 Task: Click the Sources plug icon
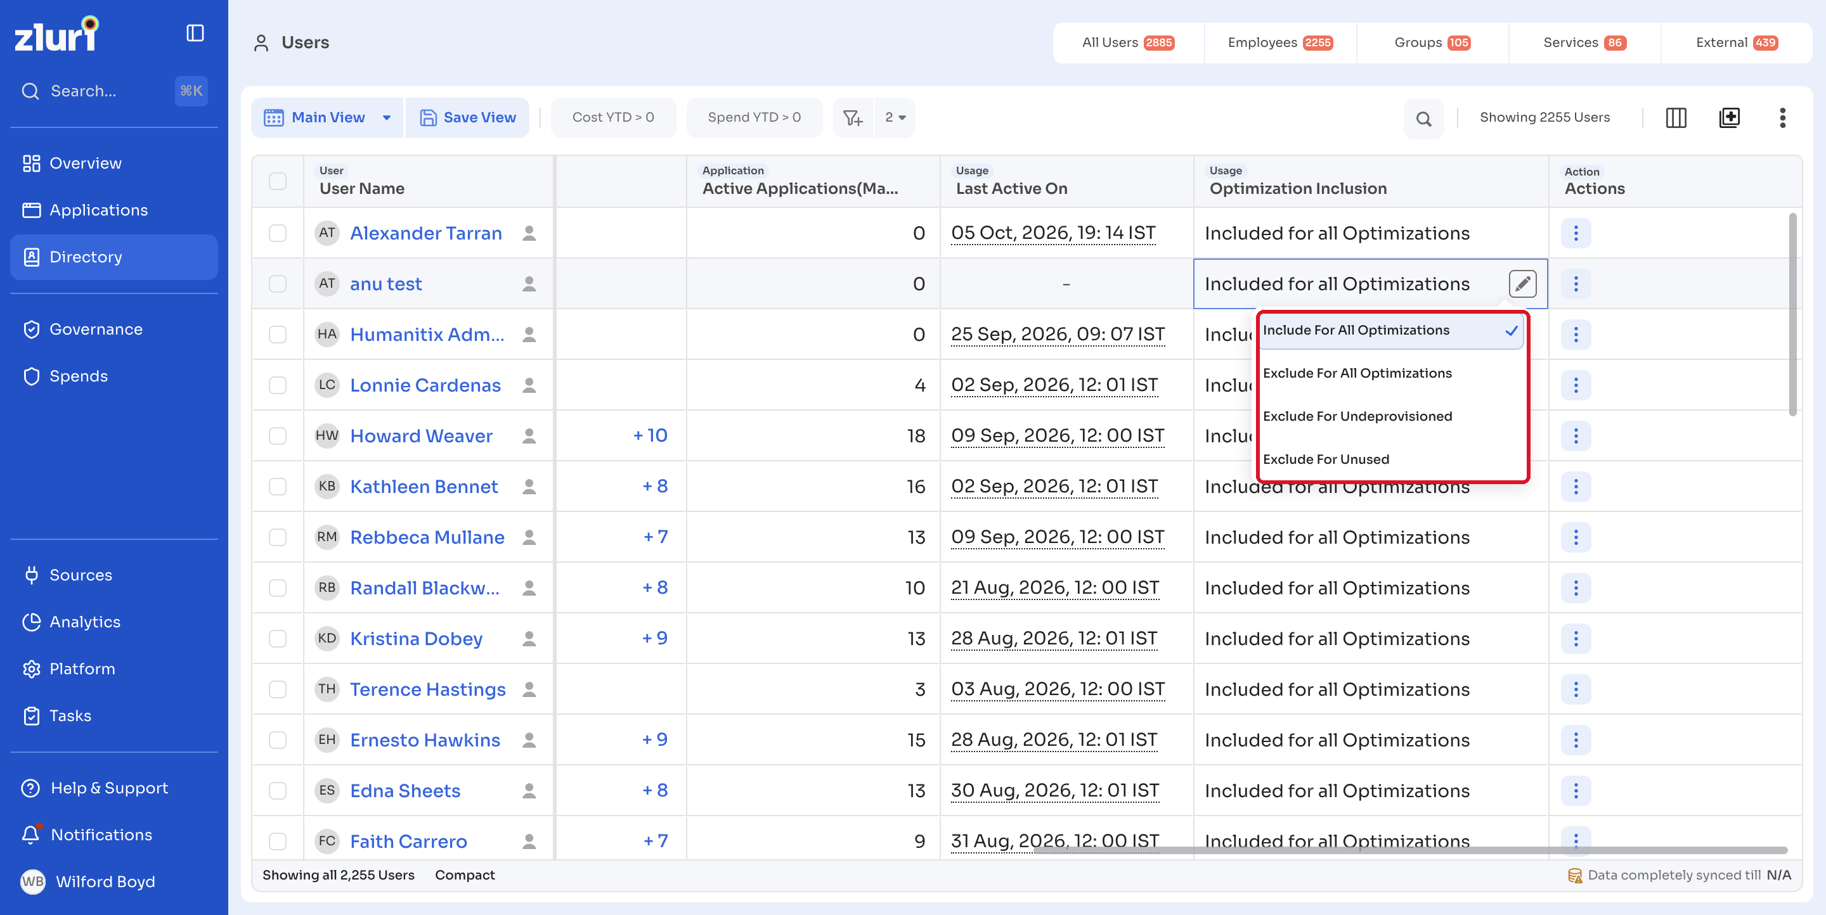(x=31, y=574)
